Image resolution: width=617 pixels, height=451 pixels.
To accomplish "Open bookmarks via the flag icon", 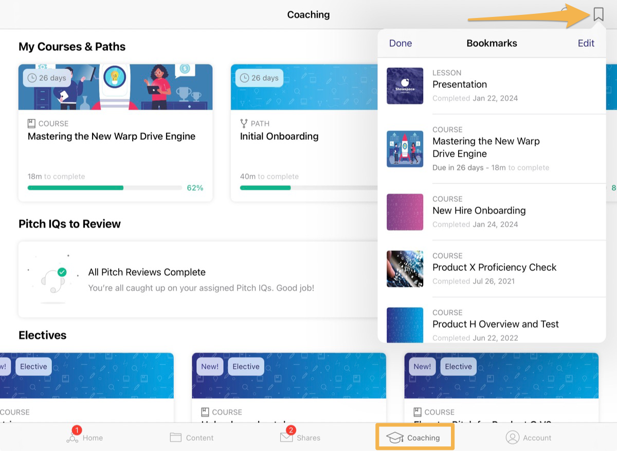I will 598,14.
